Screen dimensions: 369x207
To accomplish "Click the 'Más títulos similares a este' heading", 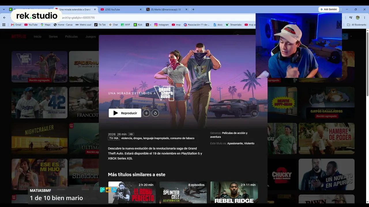I will [x=137, y=175].
